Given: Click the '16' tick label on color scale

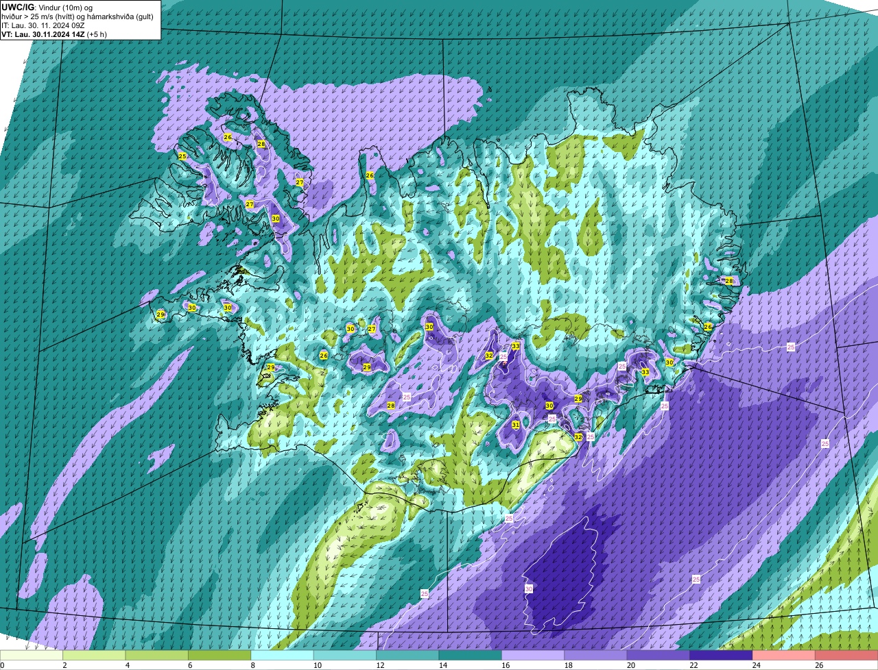Looking at the screenshot, I should 504,665.
